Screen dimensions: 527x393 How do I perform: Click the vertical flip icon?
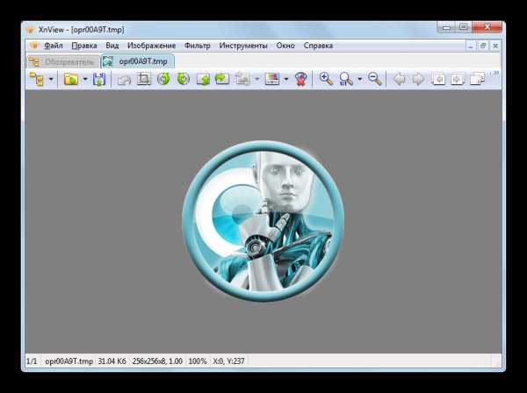[x=203, y=79]
